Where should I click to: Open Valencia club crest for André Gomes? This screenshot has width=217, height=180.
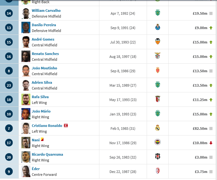pyautogui.click(x=158, y=41)
